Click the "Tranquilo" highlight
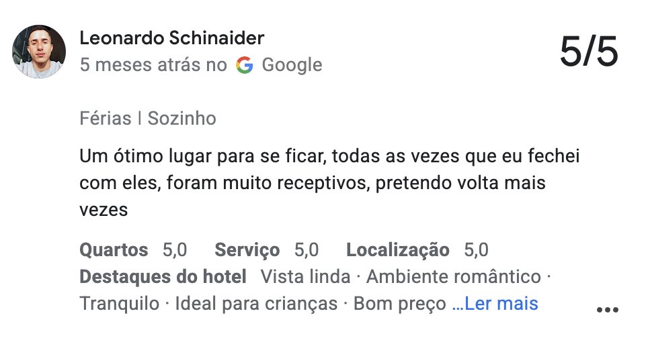Viewport: 648px width, 342px height. coord(120,304)
